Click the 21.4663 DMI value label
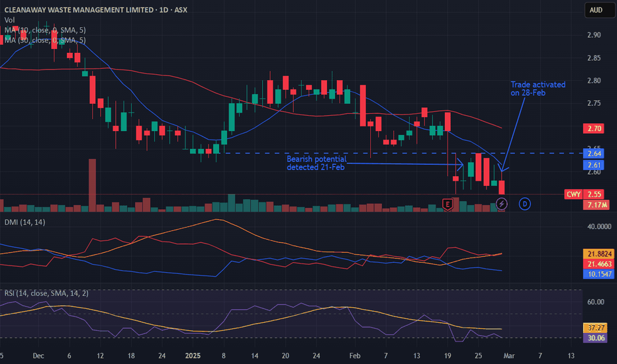The image size is (617, 364). [x=600, y=264]
